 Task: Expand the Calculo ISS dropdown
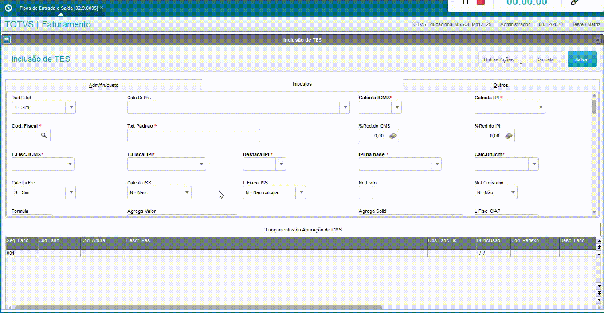186,192
